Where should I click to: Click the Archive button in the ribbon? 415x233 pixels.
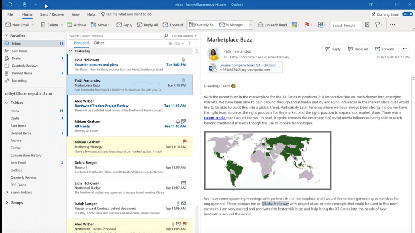77,25
